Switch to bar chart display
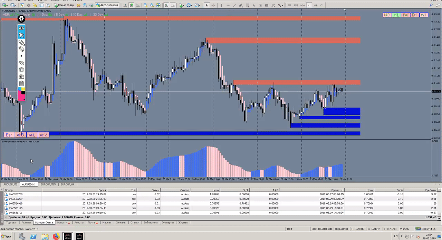Image resolution: width=442 pixels, height=240 pixels. [125, 5]
